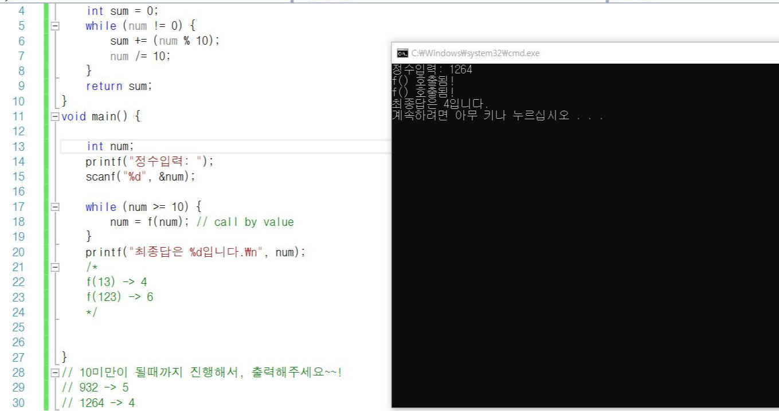Click the '최종답은 4입니다.' console output line
Image resolution: width=779 pixels, height=411 pixels.
pyautogui.click(x=440, y=104)
